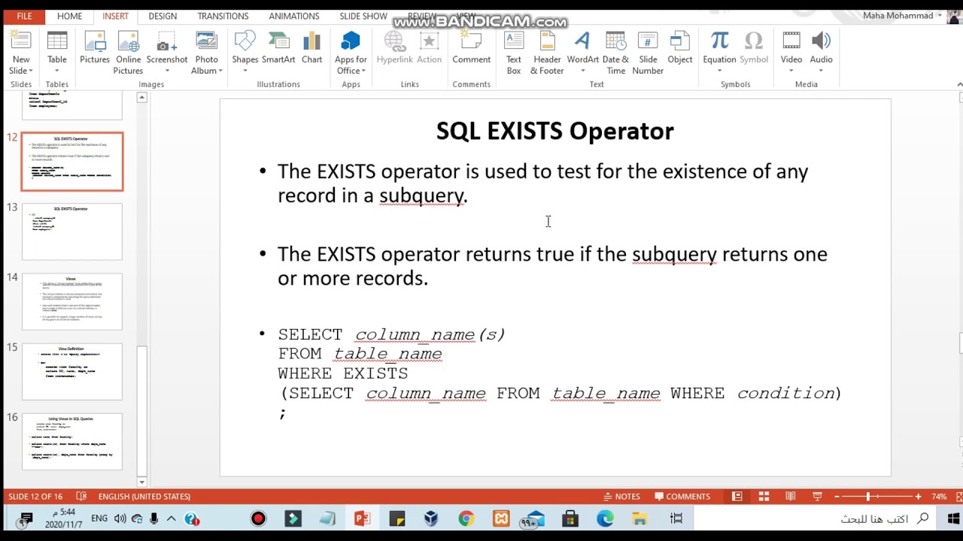Viewport: 963px width, 541px height.
Task: Switch to the HOME tab
Action: click(x=69, y=16)
